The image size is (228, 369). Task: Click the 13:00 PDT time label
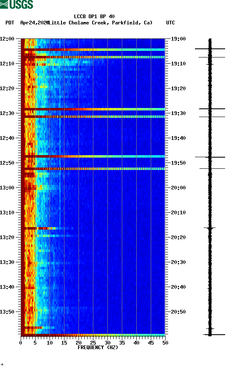(7, 188)
